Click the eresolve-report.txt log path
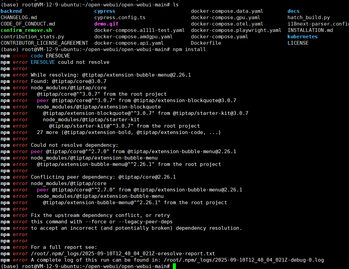This screenshot has width=349, height=269. (x=123, y=254)
